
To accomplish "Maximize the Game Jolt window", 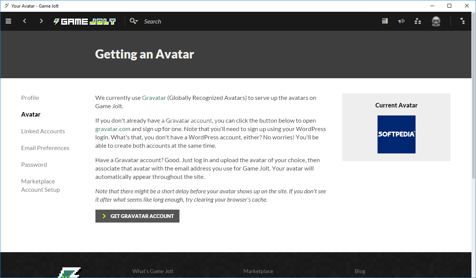I will click(449, 6).
